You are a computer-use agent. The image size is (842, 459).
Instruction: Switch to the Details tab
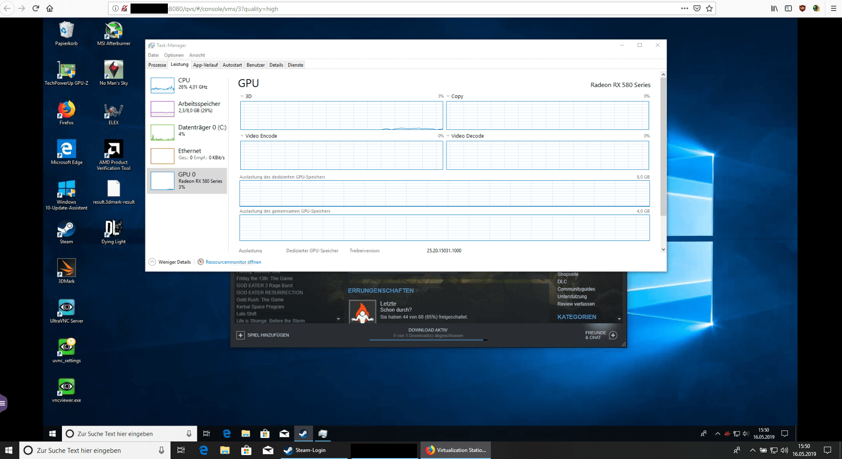(x=276, y=65)
